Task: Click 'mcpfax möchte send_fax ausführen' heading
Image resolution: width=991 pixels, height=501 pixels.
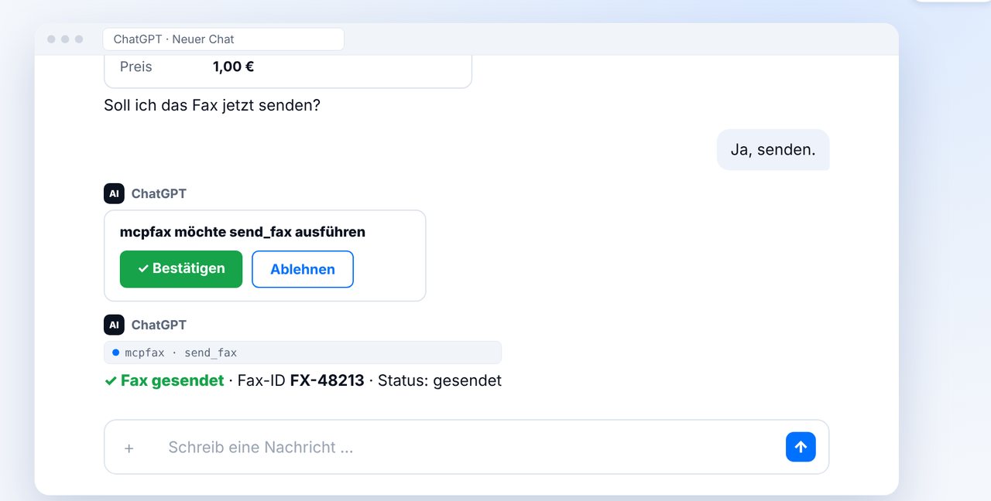Action: click(242, 232)
